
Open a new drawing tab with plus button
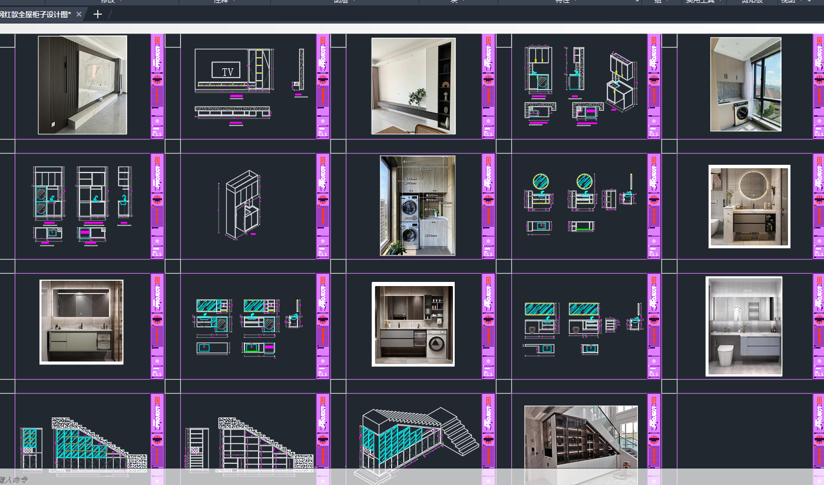point(98,14)
